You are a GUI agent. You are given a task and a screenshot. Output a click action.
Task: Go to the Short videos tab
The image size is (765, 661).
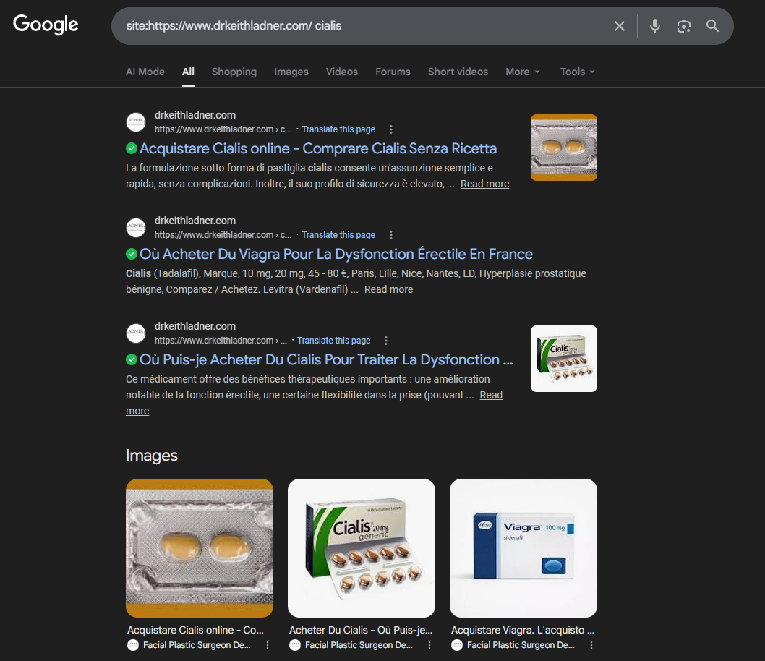[x=458, y=72]
